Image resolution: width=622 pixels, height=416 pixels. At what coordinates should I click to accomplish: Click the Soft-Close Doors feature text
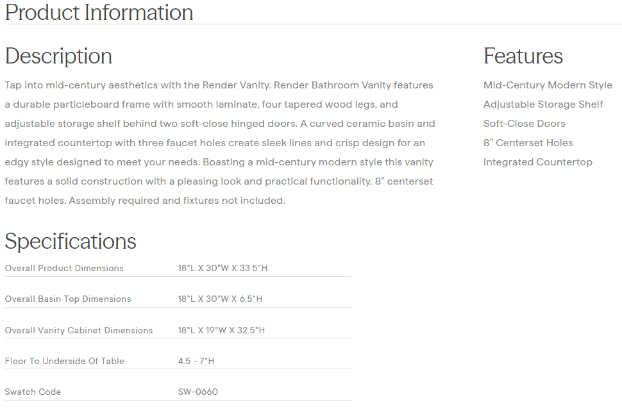pyautogui.click(x=524, y=124)
